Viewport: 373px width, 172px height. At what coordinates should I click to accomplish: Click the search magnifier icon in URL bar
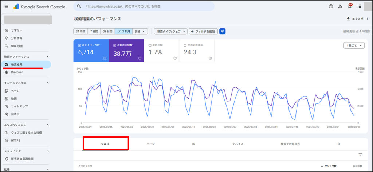click(x=79, y=7)
